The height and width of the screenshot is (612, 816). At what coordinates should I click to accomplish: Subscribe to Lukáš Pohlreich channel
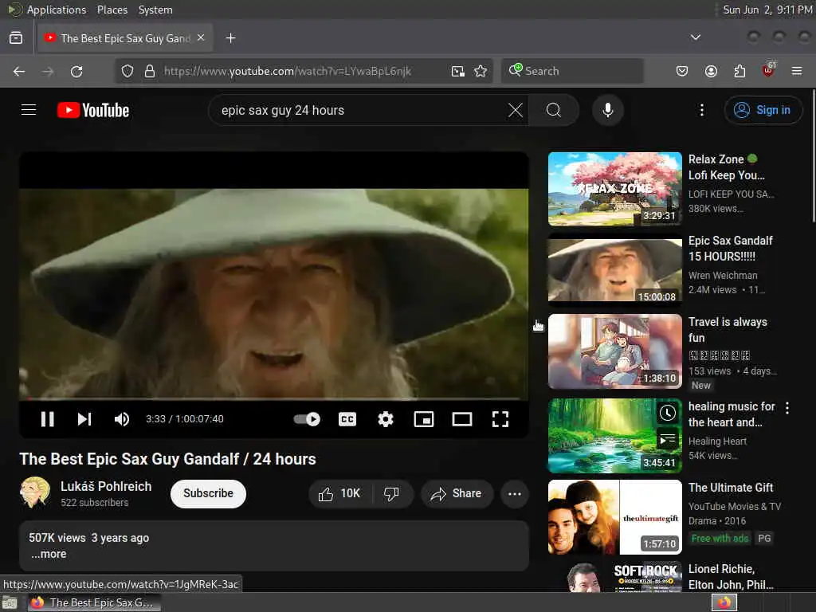[208, 493]
